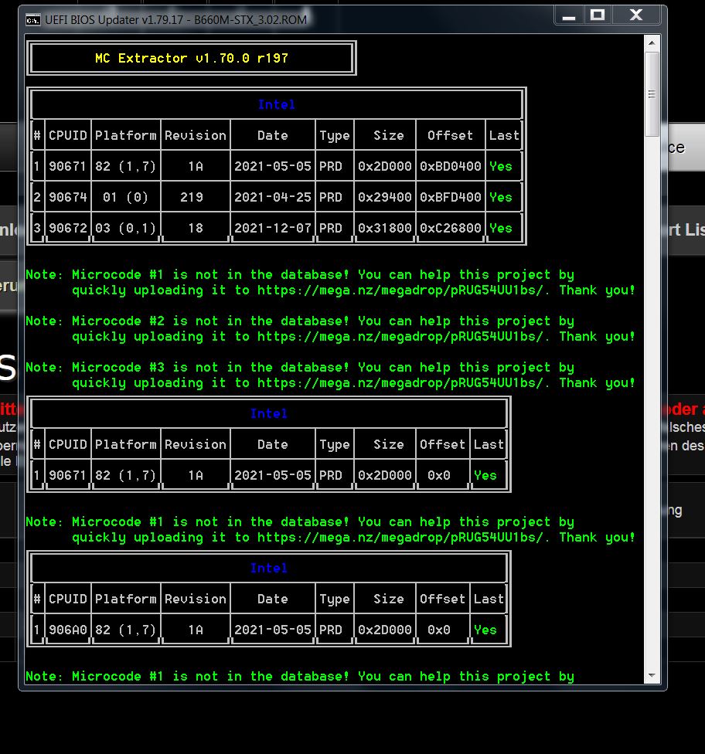
Task: Click the Yes entry in row 3 Last column
Action: click(x=502, y=228)
